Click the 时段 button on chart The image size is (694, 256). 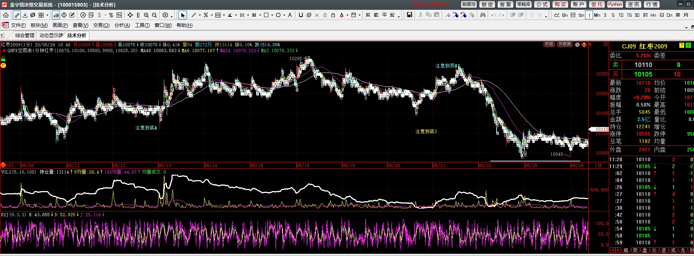[549, 44]
